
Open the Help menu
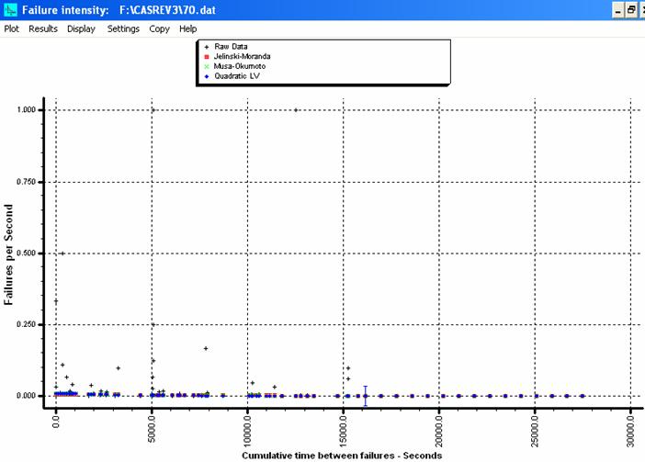coord(188,28)
